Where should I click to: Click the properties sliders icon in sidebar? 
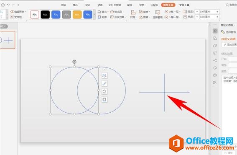point(215,53)
